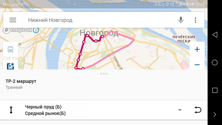
Task: Open Mapbox info attribution icon
Action: click(36, 30)
